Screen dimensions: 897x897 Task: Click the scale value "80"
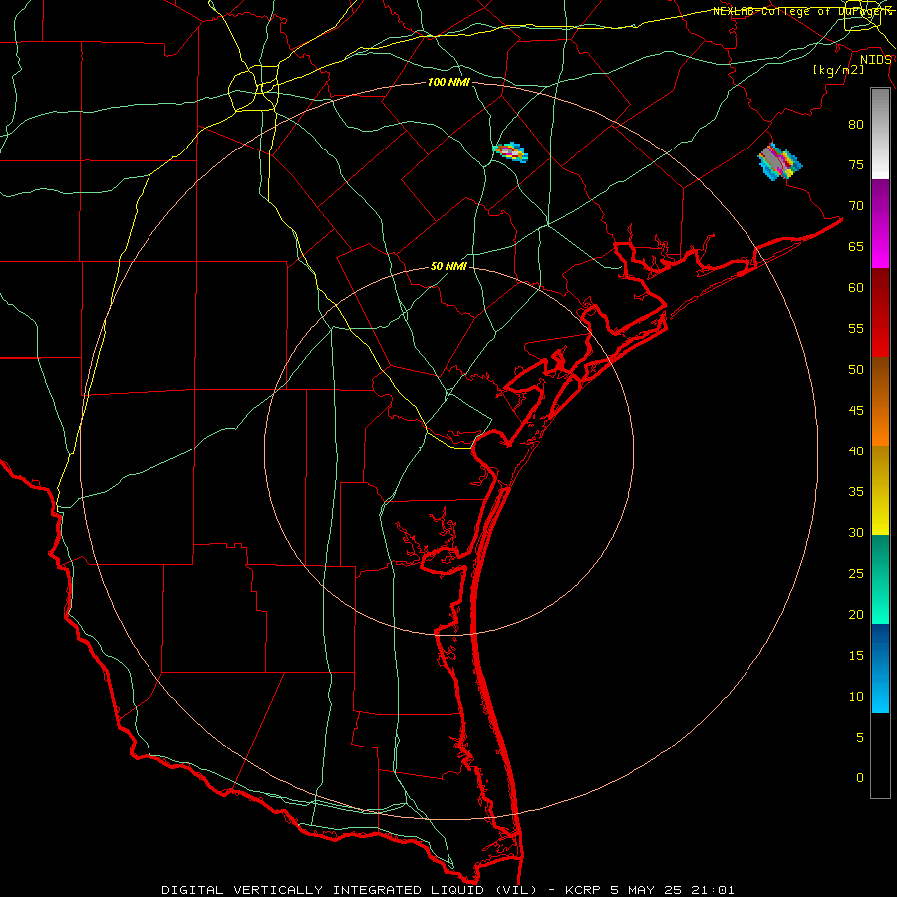point(856,125)
